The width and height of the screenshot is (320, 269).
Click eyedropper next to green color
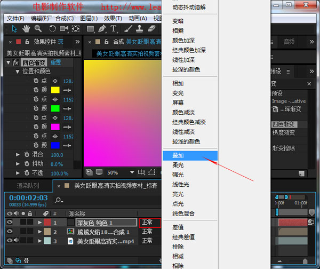coord(67,109)
